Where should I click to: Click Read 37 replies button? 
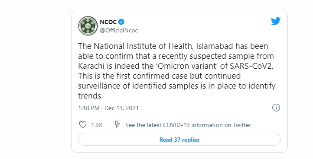coord(179,140)
